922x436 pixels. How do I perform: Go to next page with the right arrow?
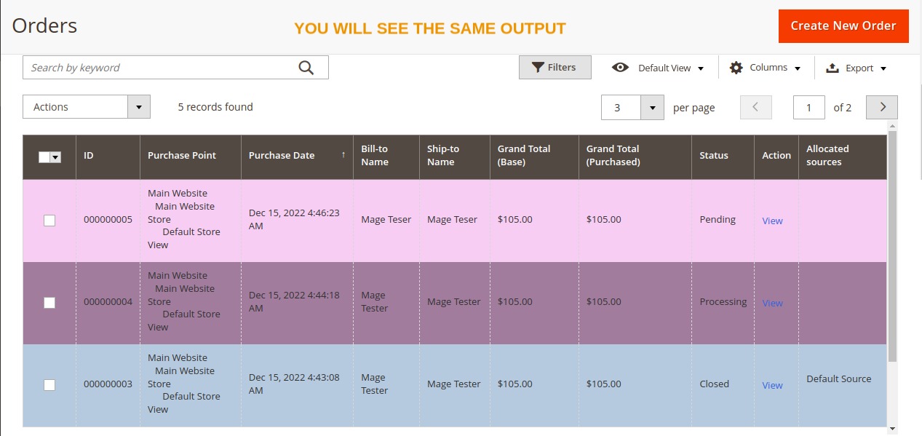[881, 106]
